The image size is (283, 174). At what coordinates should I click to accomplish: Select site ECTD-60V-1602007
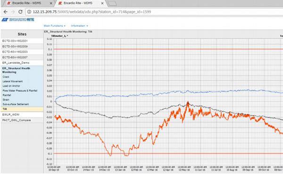point(22,57)
